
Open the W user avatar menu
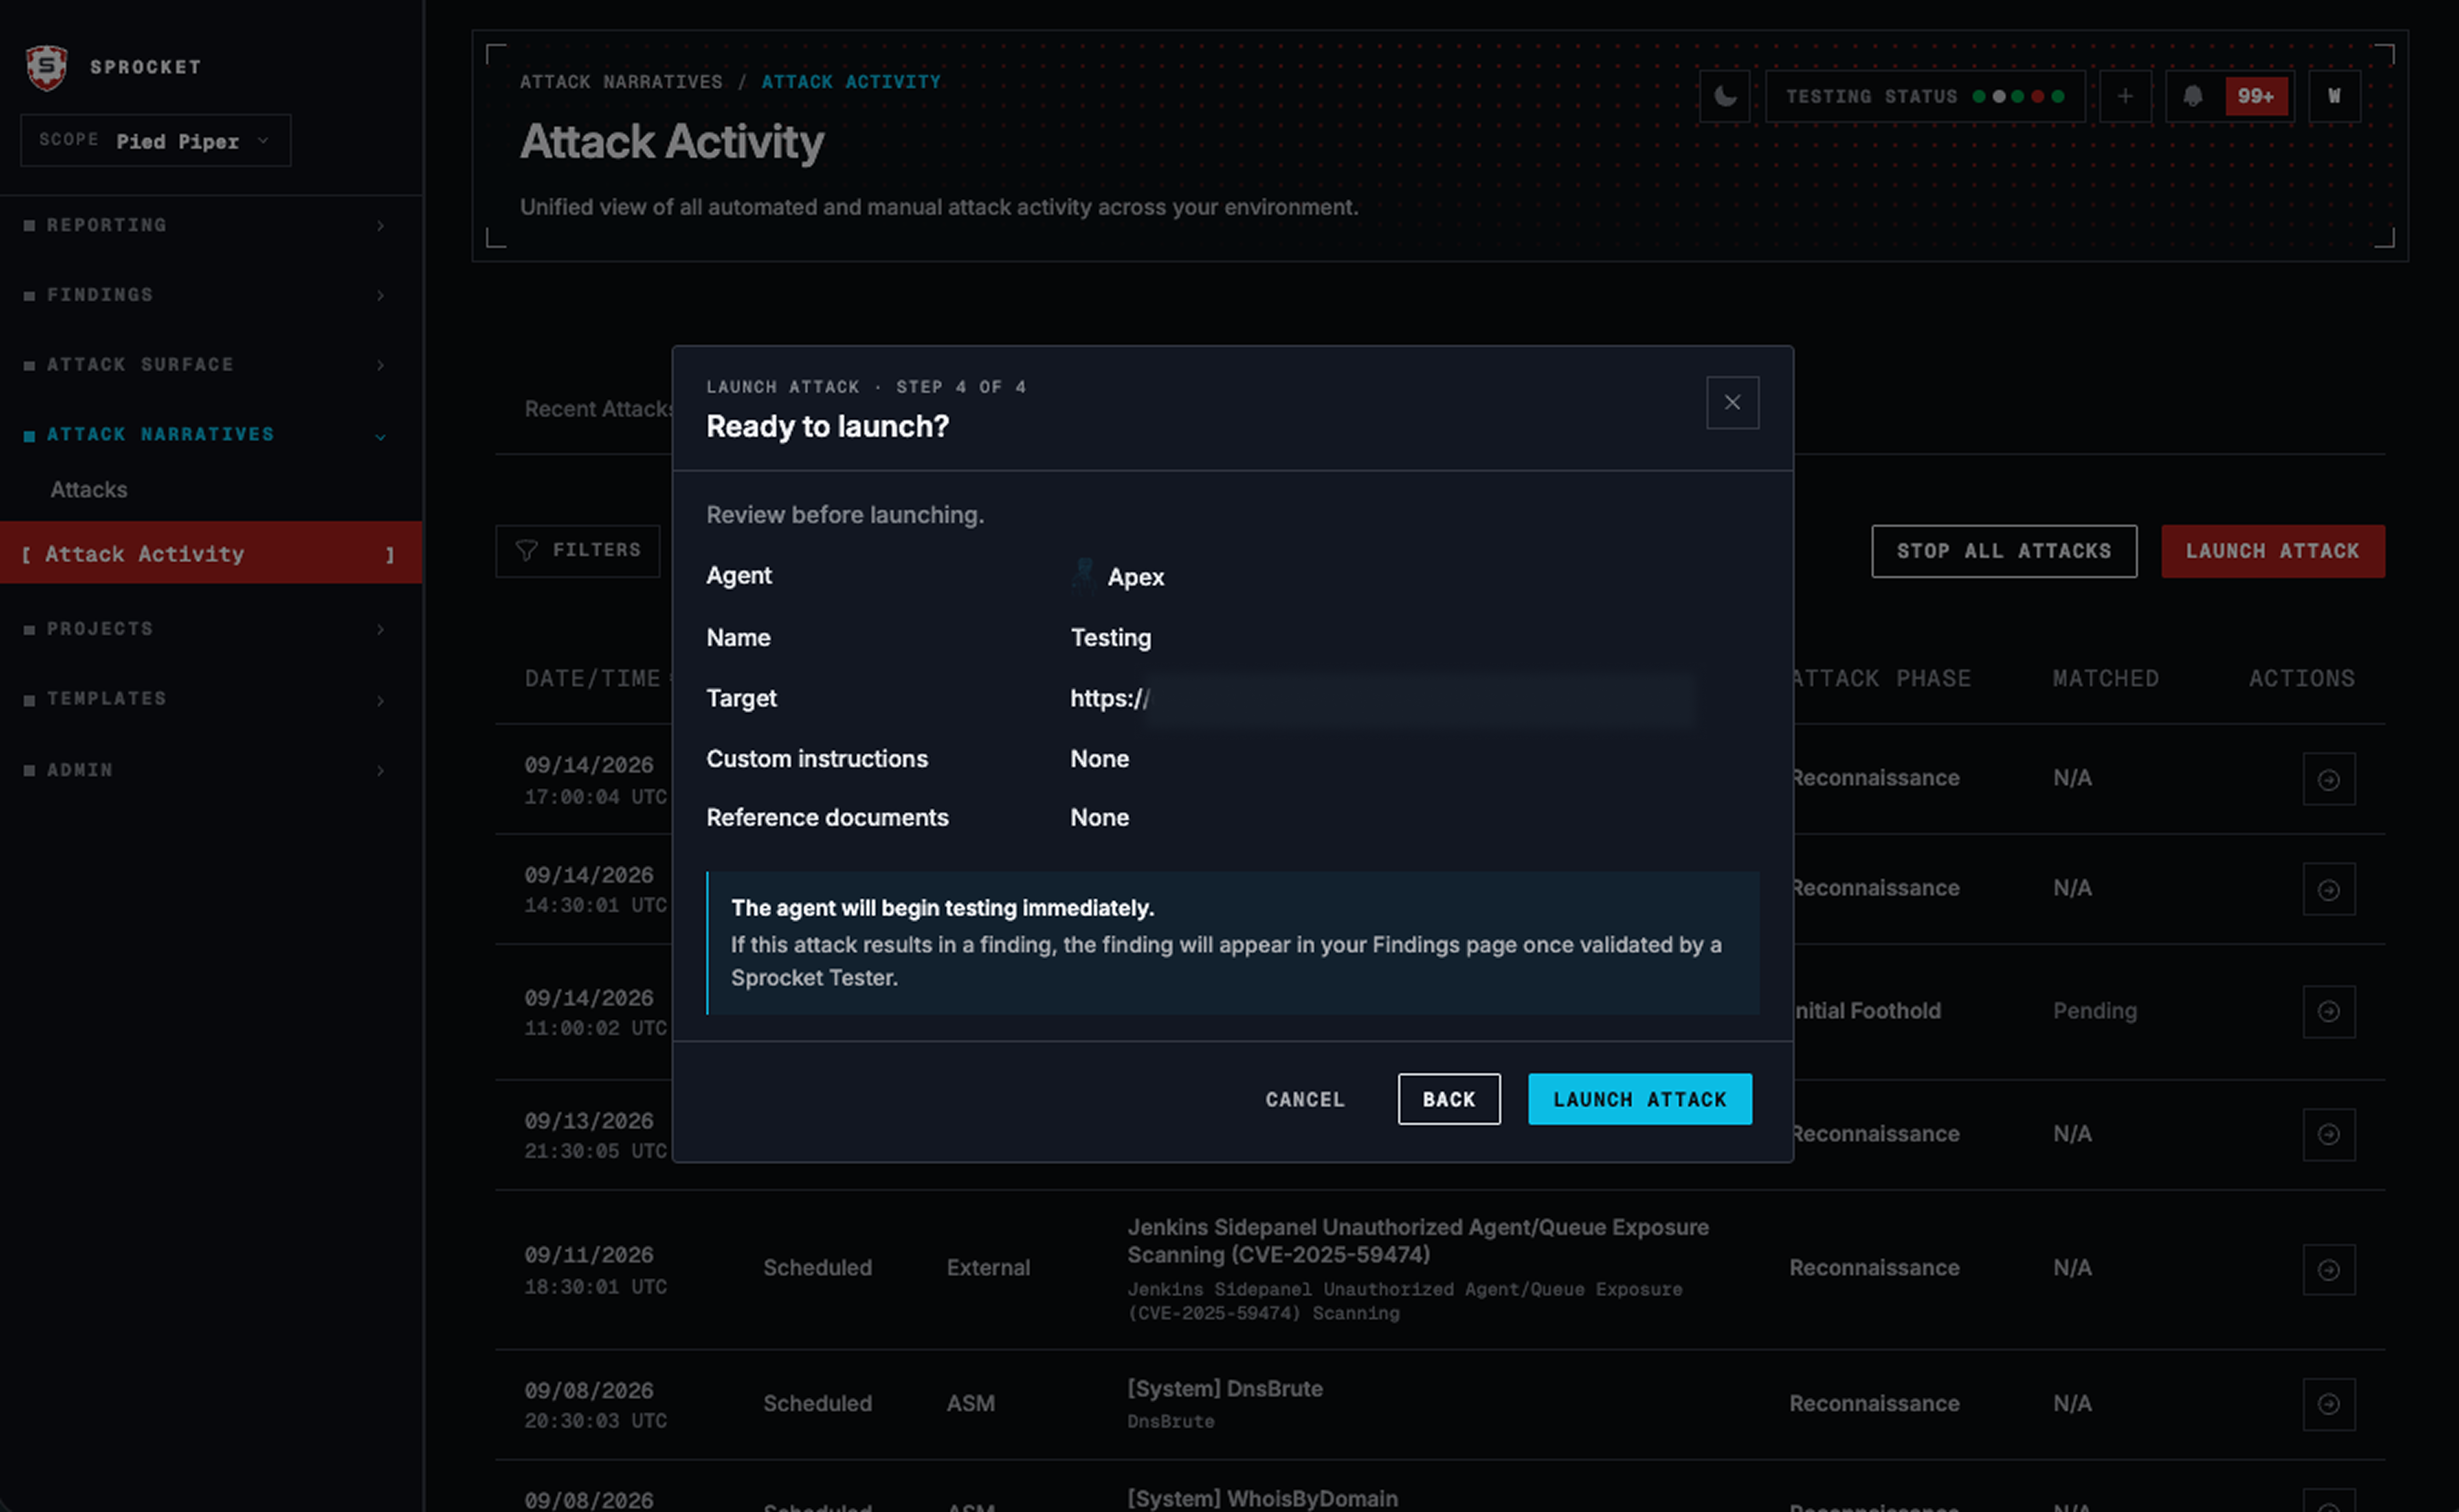(2334, 96)
